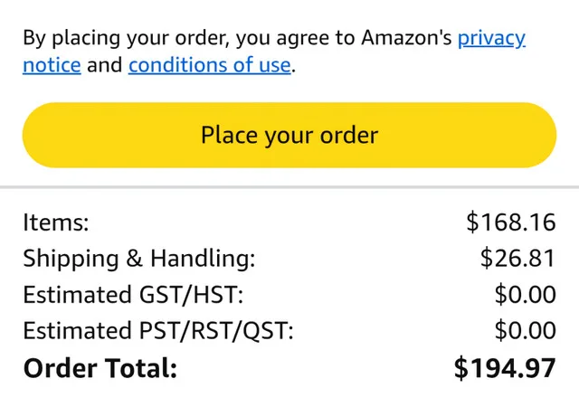
Task: Click the Items label in order summary
Action: click(x=56, y=222)
